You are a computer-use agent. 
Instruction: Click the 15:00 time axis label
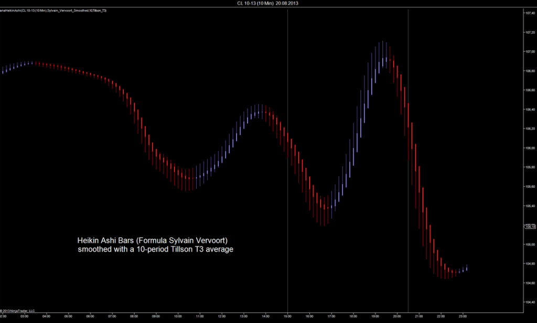(x=287, y=316)
